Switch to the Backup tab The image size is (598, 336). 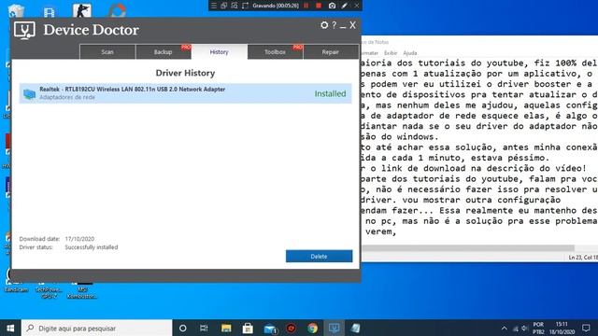(x=164, y=52)
